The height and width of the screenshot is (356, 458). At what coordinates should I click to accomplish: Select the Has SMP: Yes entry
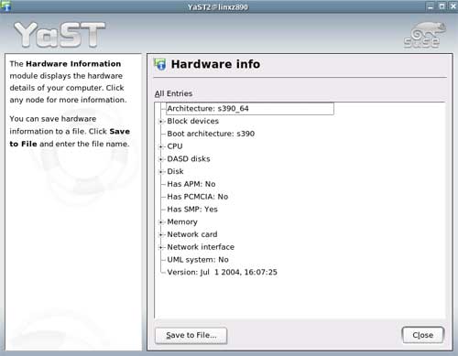coord(192,210)
